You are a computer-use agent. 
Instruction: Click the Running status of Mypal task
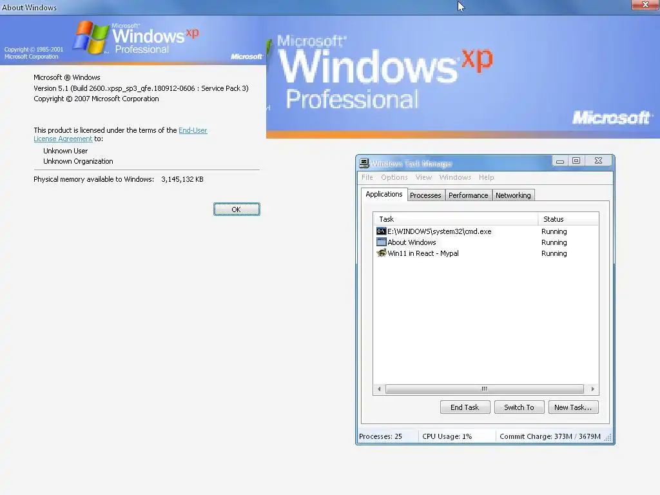[554, 253]
